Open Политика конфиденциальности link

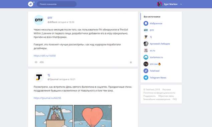click(x=159, y=93)
